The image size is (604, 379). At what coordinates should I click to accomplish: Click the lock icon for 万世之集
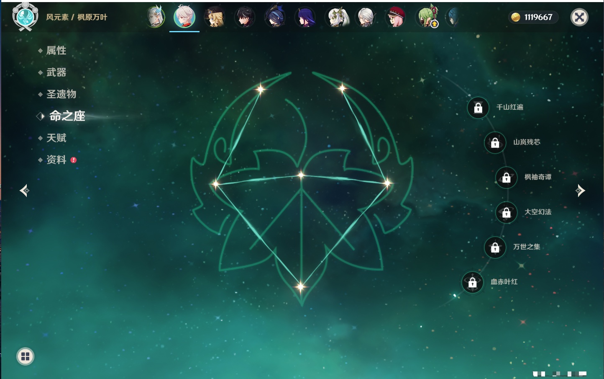(x=495, y=247)
